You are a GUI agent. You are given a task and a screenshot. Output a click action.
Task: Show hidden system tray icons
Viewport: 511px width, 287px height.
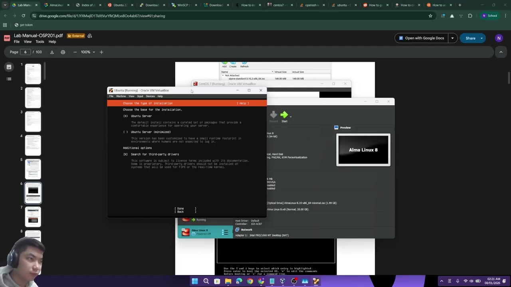pyautogui.click(x=442, y=281)
